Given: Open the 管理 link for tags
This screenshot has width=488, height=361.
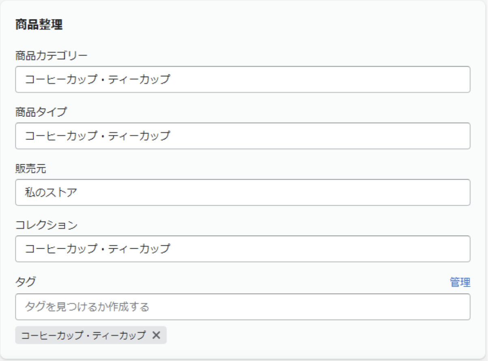Looking at the screenshot, I should [x=460, y=282].
